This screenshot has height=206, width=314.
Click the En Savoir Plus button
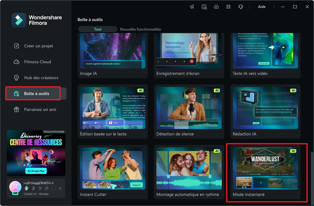click(36, 171)
